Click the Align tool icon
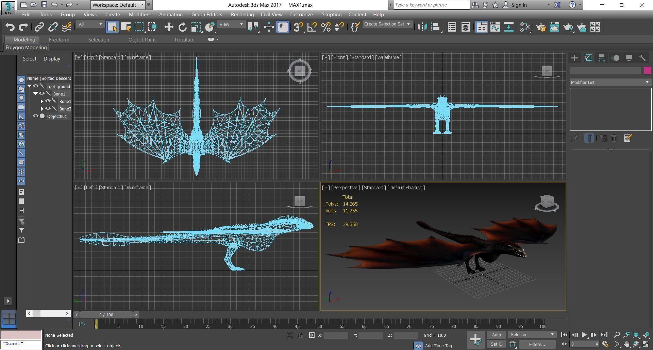Viewport: 653px width, 350px height. [x=436, y=27]
